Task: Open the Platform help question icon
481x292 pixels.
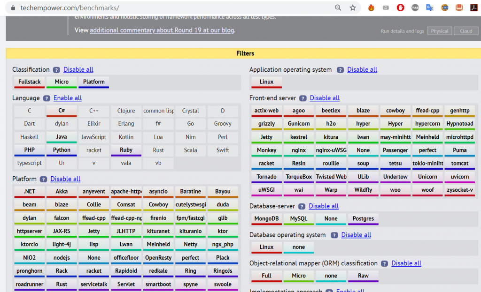Action: coord(43,179)
